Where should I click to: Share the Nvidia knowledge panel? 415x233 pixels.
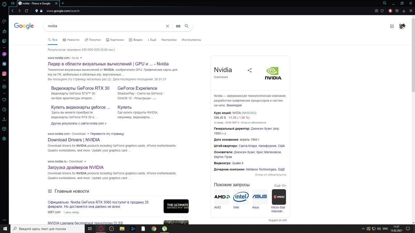[250, 70]
